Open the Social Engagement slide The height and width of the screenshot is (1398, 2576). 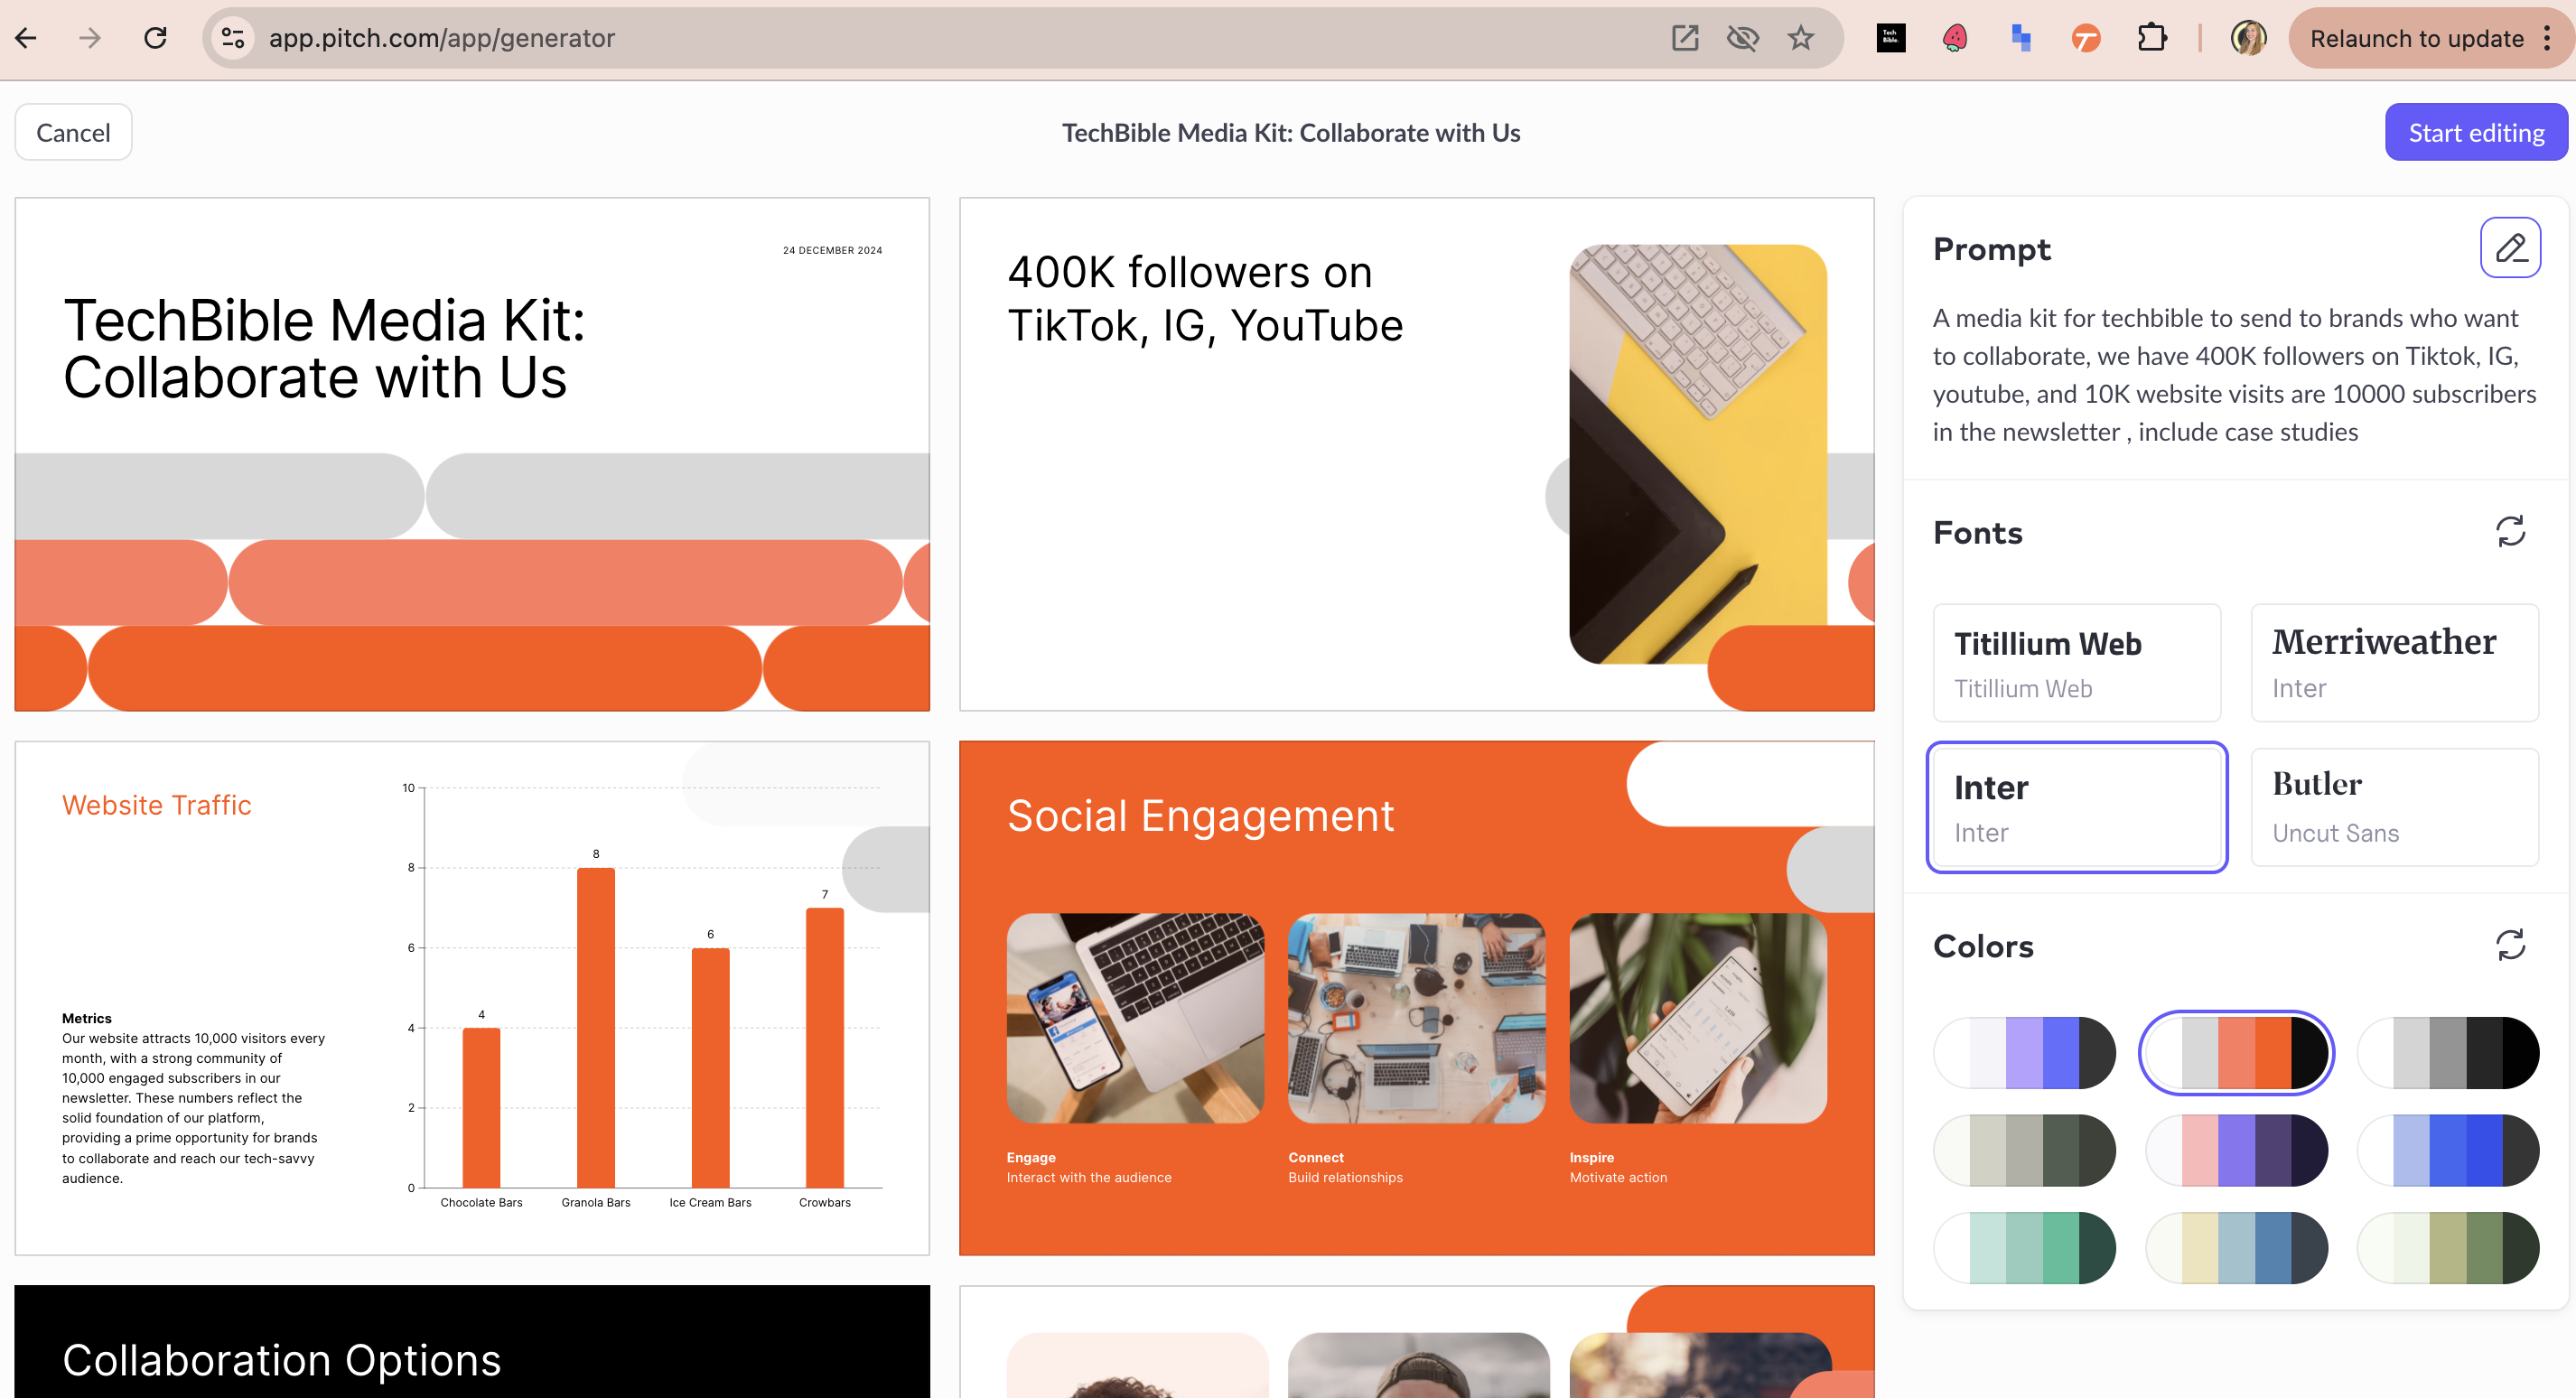pos(1417,998)
